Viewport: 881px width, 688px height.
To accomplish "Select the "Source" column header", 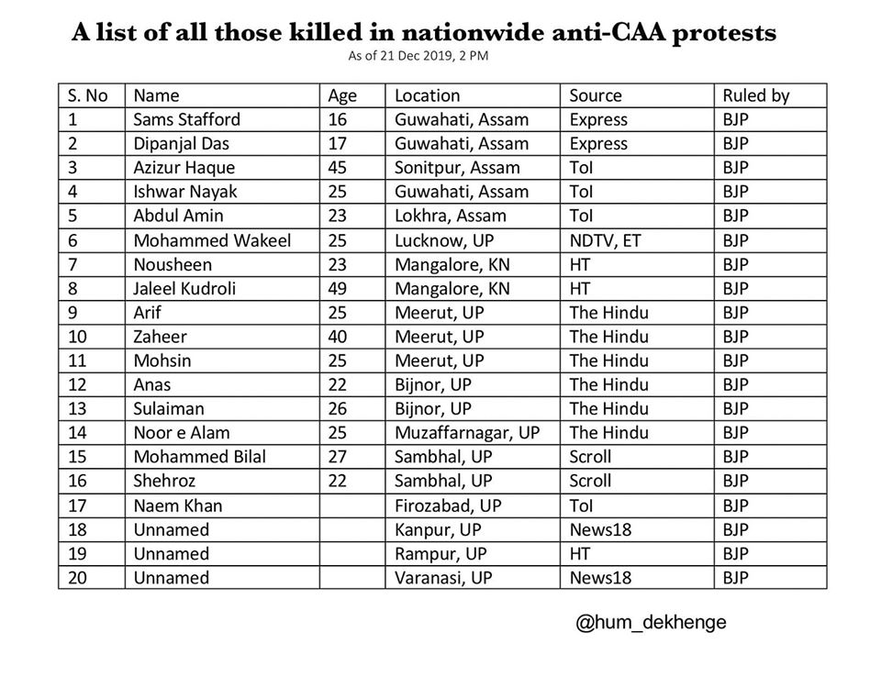I will pyautogui.click(x=596, y=95).
